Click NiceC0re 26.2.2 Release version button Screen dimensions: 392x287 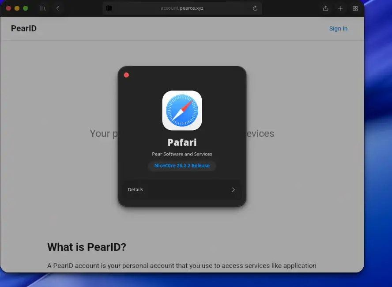[x=182, y=166]
